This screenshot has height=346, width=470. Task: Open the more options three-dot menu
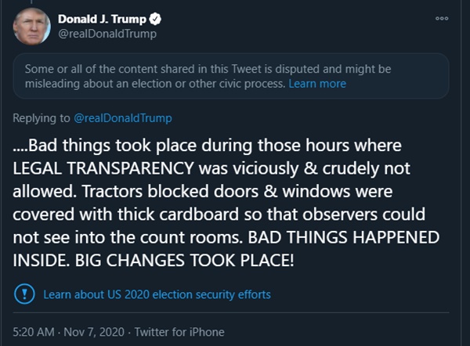tap(442, 17)
